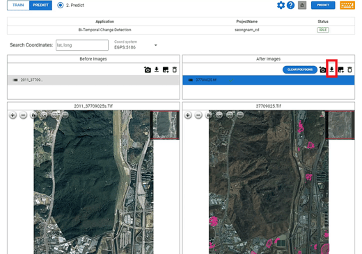Click the gray lock icon
The height and width of the screenshot is (254, 362).
coord(302,5)
